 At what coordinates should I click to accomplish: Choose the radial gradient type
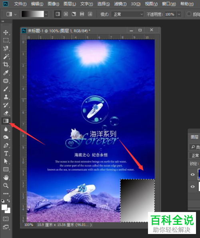click(x=66, y=14)
